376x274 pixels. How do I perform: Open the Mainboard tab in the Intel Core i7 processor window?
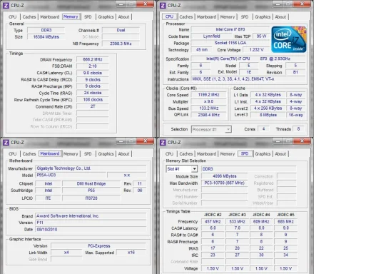click(206, 17)
